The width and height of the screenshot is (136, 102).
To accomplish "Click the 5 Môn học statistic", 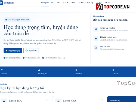I will point(91,72).
